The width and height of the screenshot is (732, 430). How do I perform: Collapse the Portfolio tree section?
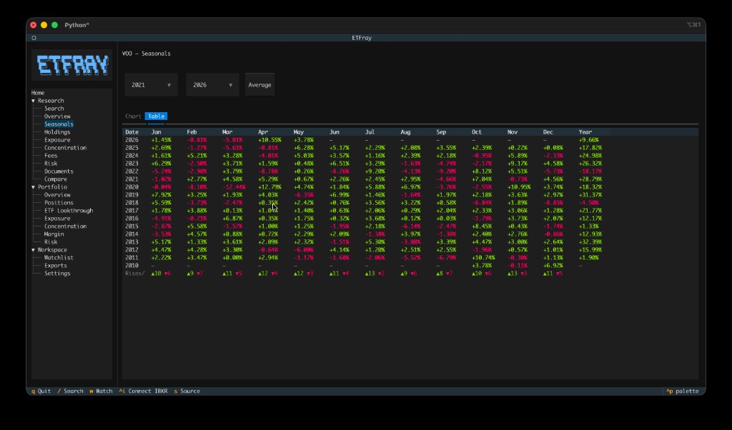34,187
